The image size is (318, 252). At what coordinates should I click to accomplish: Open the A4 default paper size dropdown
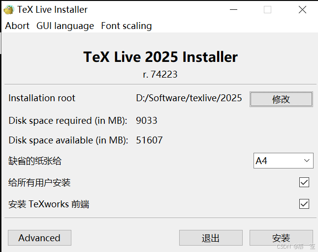(284, 161)
